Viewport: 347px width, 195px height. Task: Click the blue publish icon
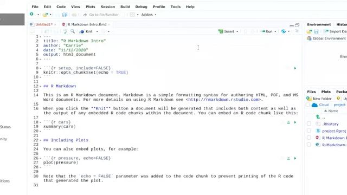(284, 31)
